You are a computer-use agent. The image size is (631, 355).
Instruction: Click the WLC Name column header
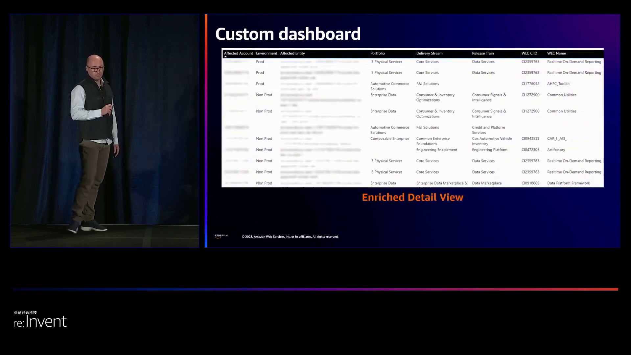coord(556,53)
